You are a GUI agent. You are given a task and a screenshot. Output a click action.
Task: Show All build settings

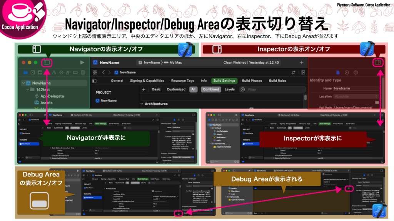(193, 89)
